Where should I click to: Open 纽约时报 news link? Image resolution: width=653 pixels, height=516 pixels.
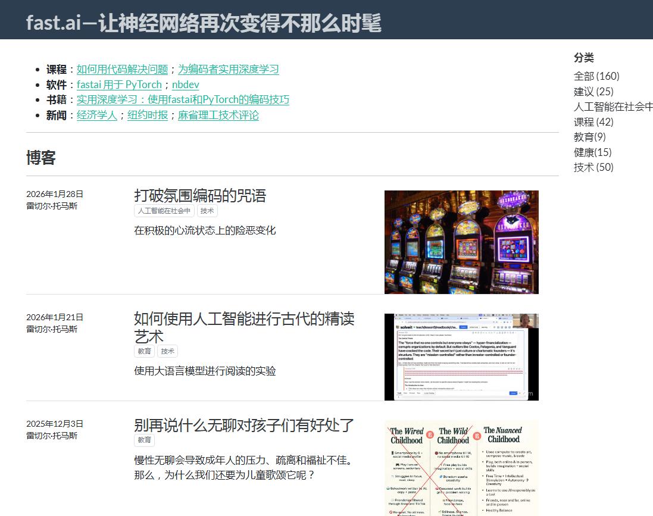pyautogui.click(x=148, y=115)
